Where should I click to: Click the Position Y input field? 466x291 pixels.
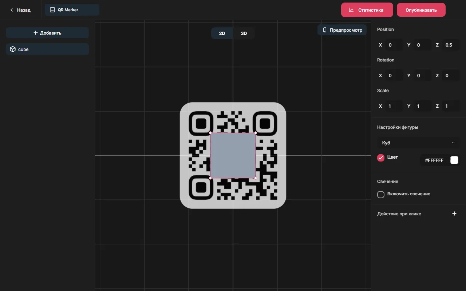(423, 45)
